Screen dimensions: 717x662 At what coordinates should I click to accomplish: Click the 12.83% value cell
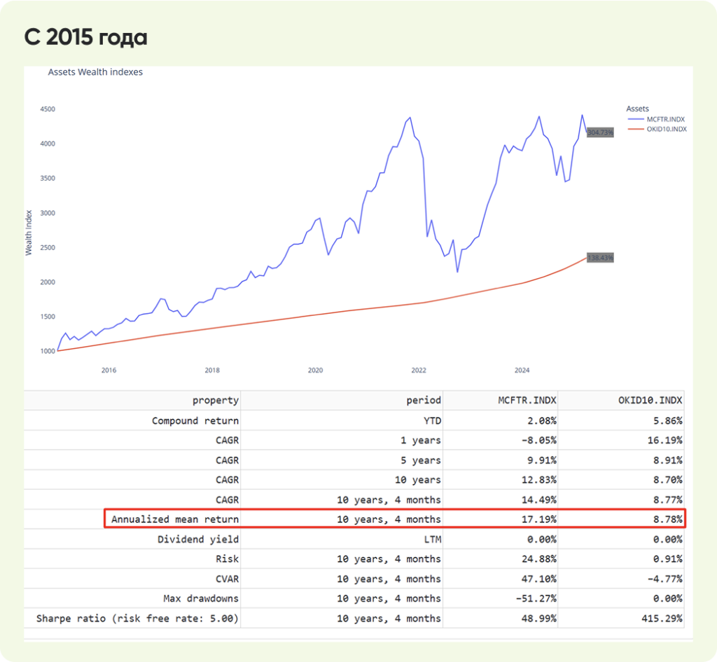pos(539,480)
